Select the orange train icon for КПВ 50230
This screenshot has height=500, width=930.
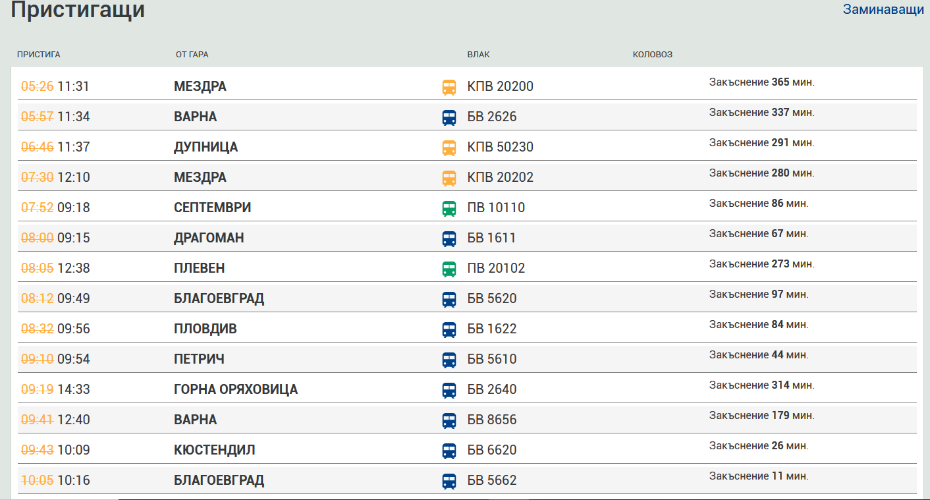tap(449, 148)
